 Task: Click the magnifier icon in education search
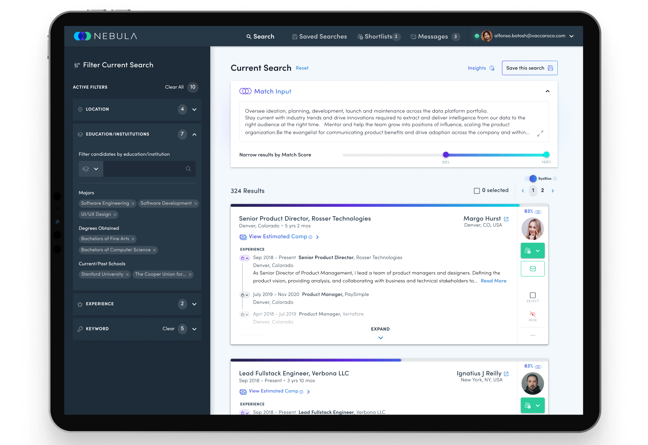[x=188, y=169]
